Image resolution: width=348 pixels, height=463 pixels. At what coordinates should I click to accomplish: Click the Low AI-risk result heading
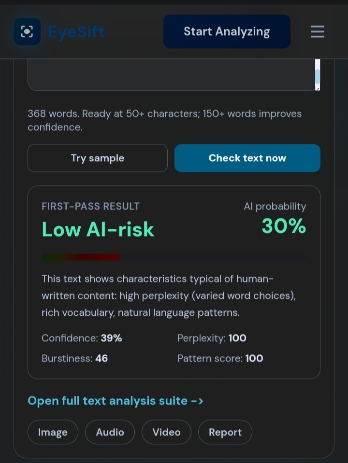98,229
